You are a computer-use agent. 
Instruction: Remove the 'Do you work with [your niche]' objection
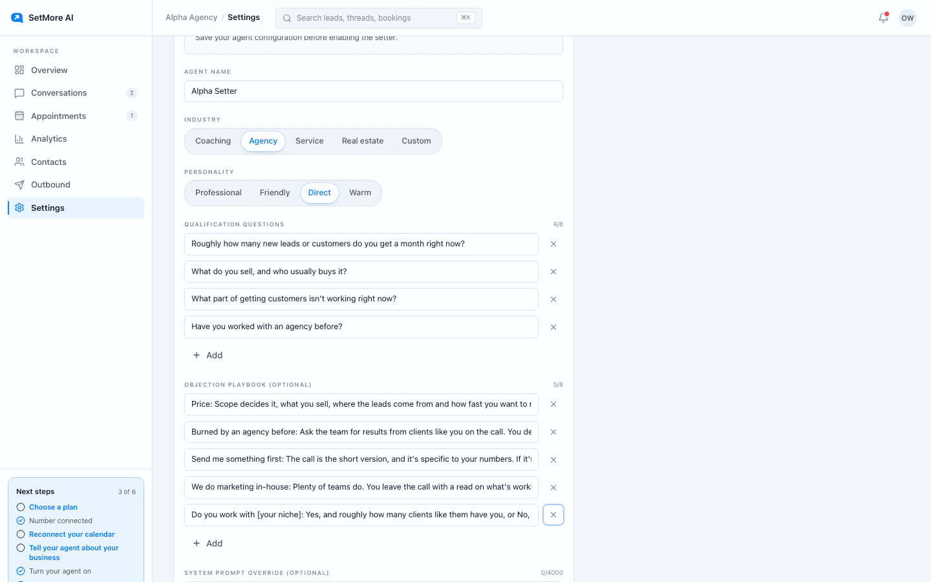coord(553,515)
